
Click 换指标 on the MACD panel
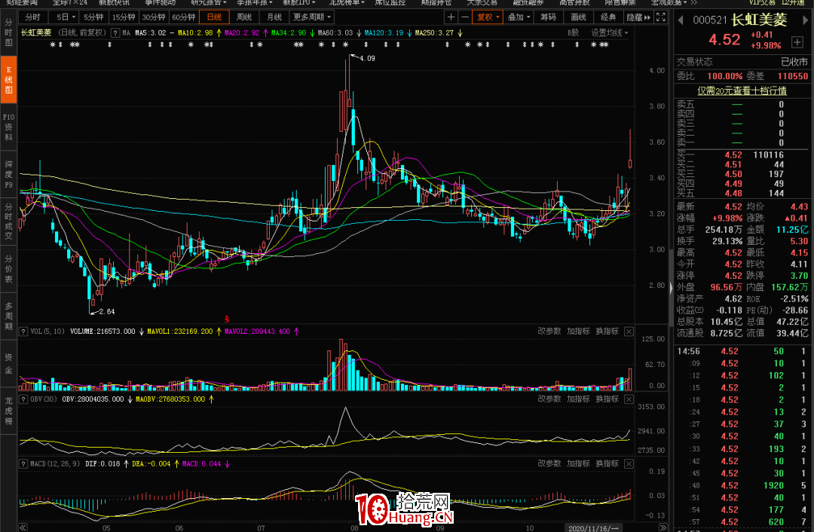point(607,463)
